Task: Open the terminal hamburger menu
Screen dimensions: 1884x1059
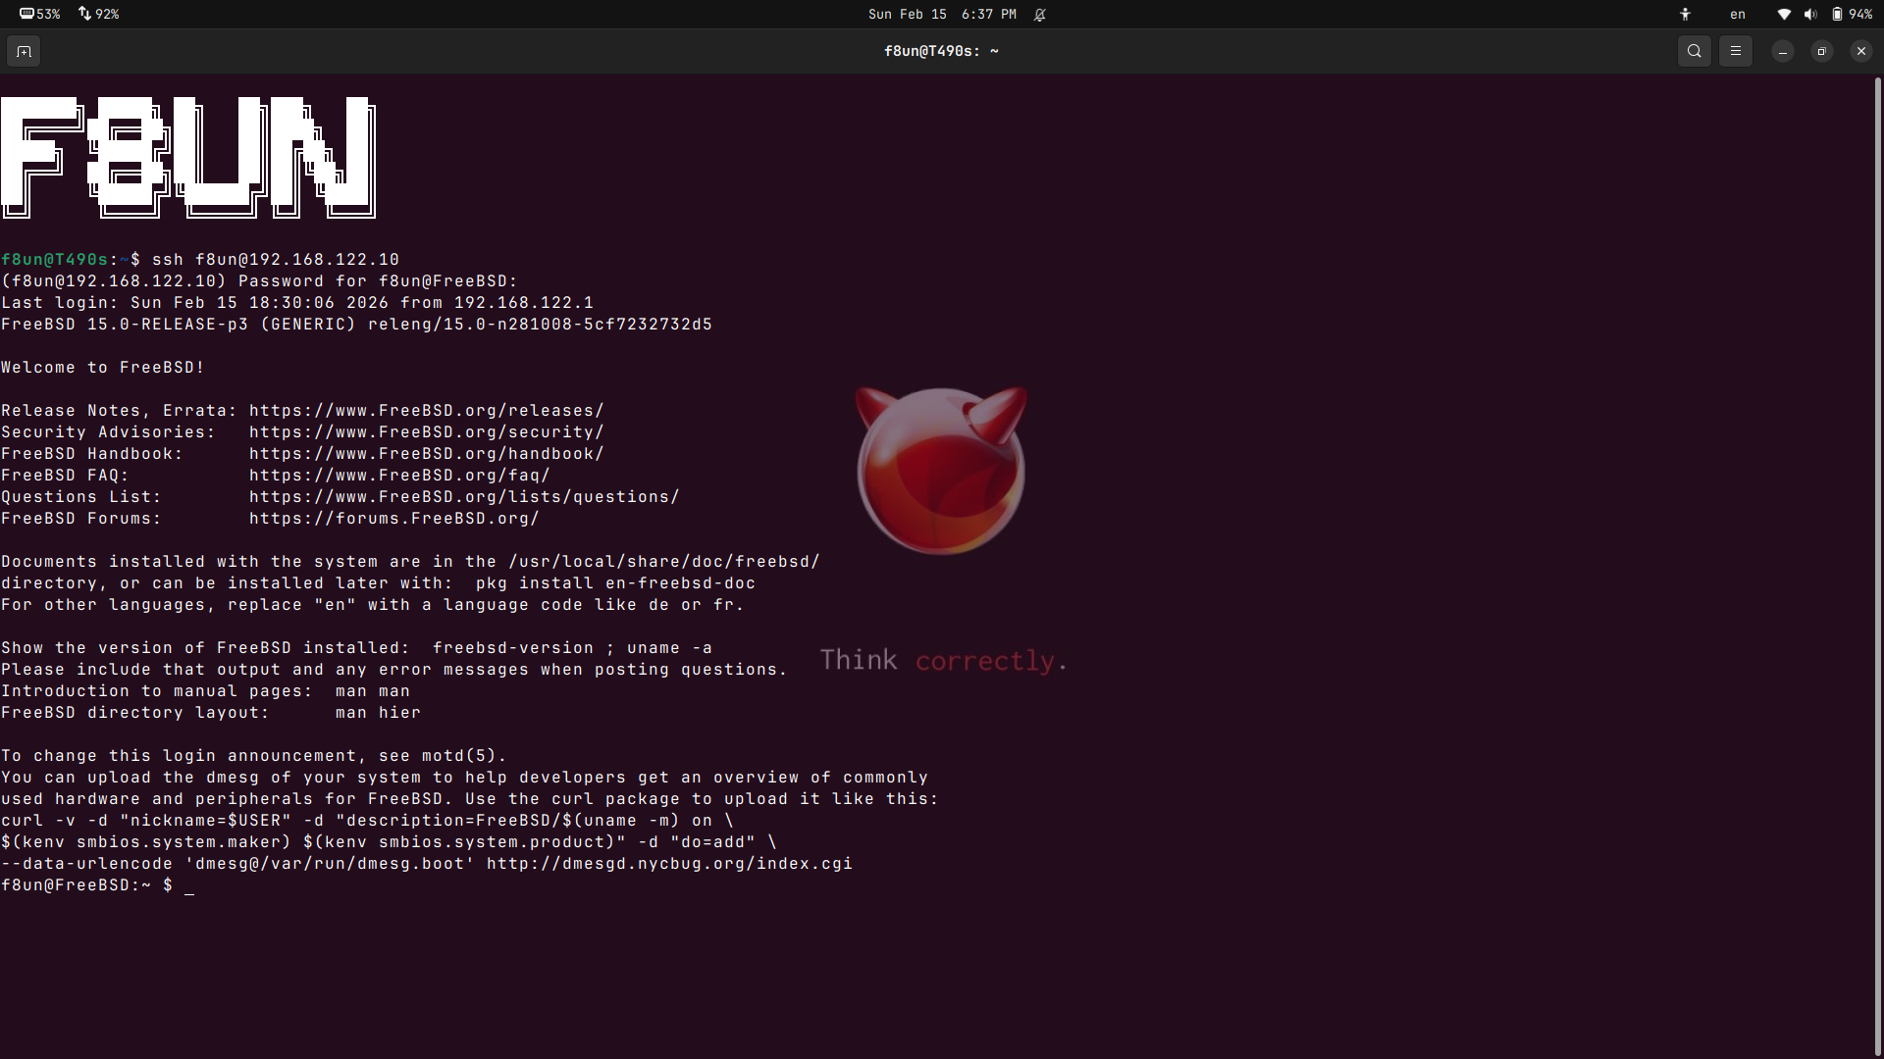Action: (1735, 51)
